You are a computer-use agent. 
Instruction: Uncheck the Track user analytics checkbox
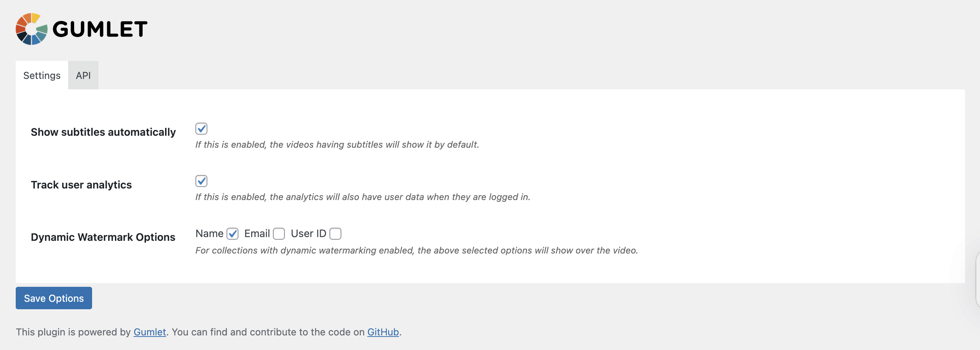pos(201,181)
